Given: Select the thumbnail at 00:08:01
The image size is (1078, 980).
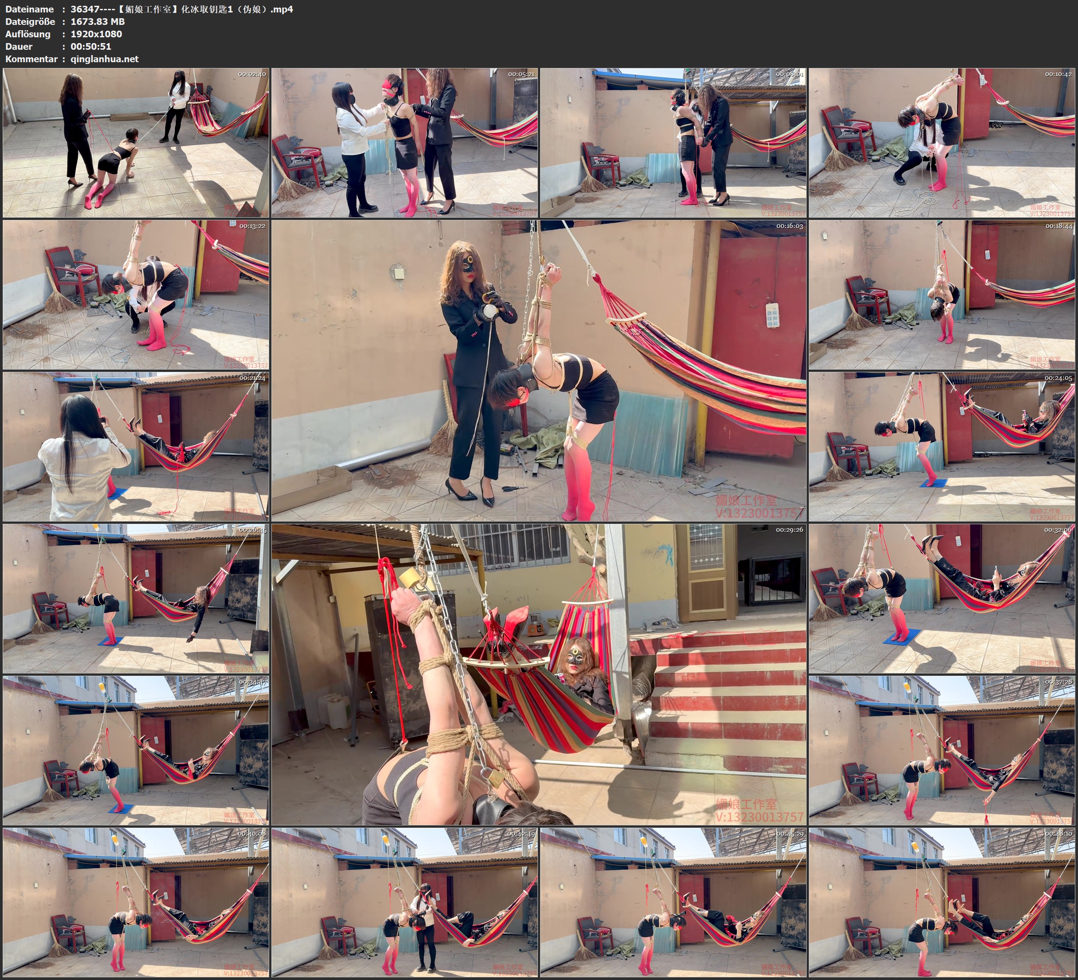Looking at the screenshot, I should [x=673, y=143].
